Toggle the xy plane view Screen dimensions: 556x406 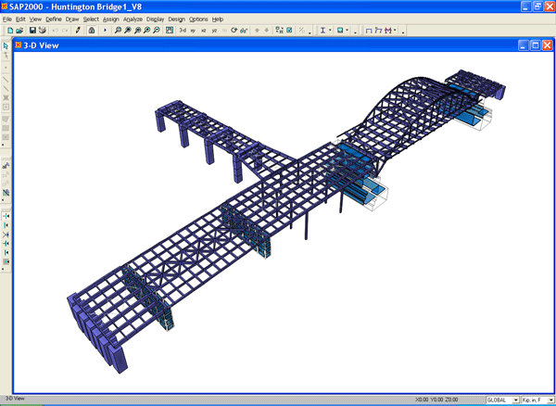(193, 31)
